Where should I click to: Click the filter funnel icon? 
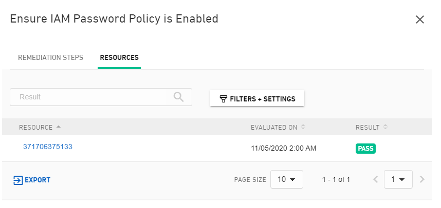point(223,99)
